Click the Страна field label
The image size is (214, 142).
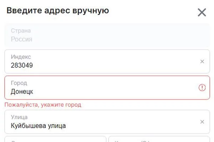(x=21, y=31)
